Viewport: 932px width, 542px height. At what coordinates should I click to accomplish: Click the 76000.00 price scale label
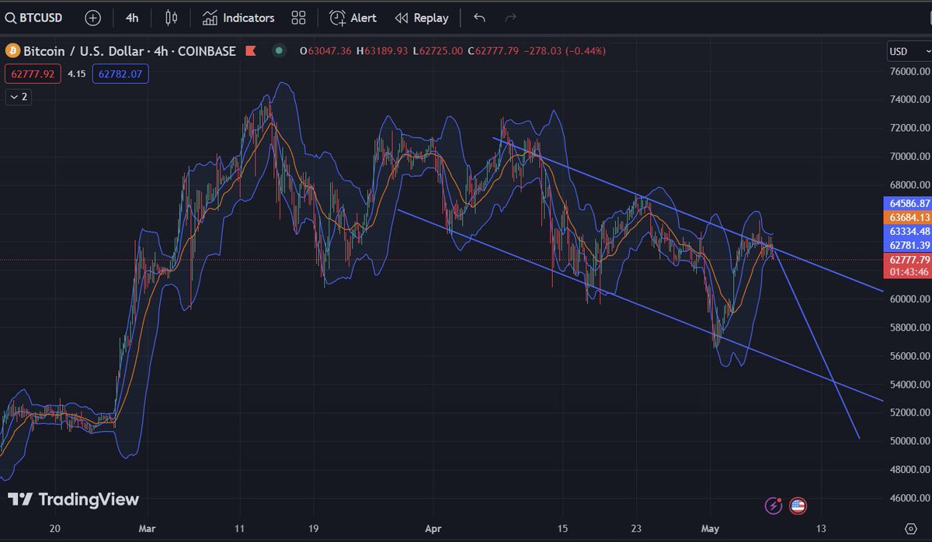tap(909, 71)
